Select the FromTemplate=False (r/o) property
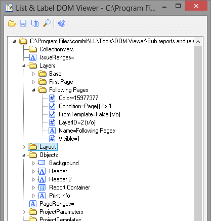This screenshot has height=221, width=211. point(90,114)
